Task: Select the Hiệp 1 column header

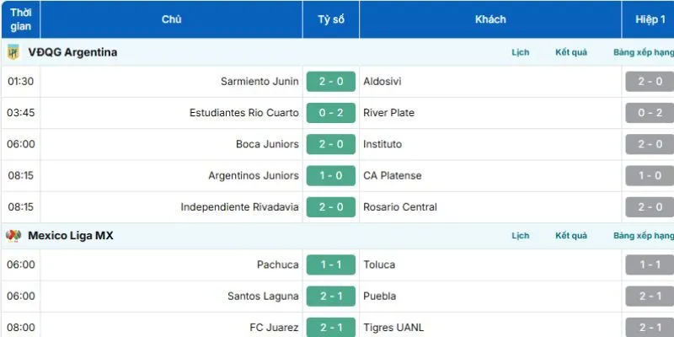Action: [650, 19]
